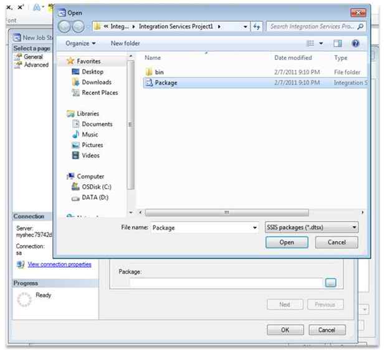The width and height of the screenshot is (385, 354).
Task: Click the Package path input field
Action: [226, 282]
